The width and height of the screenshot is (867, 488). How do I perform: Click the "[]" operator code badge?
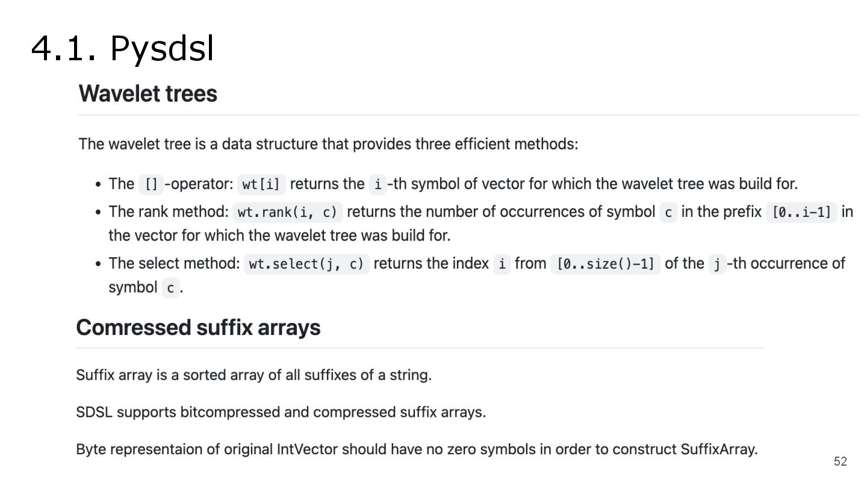pos(151,184)
